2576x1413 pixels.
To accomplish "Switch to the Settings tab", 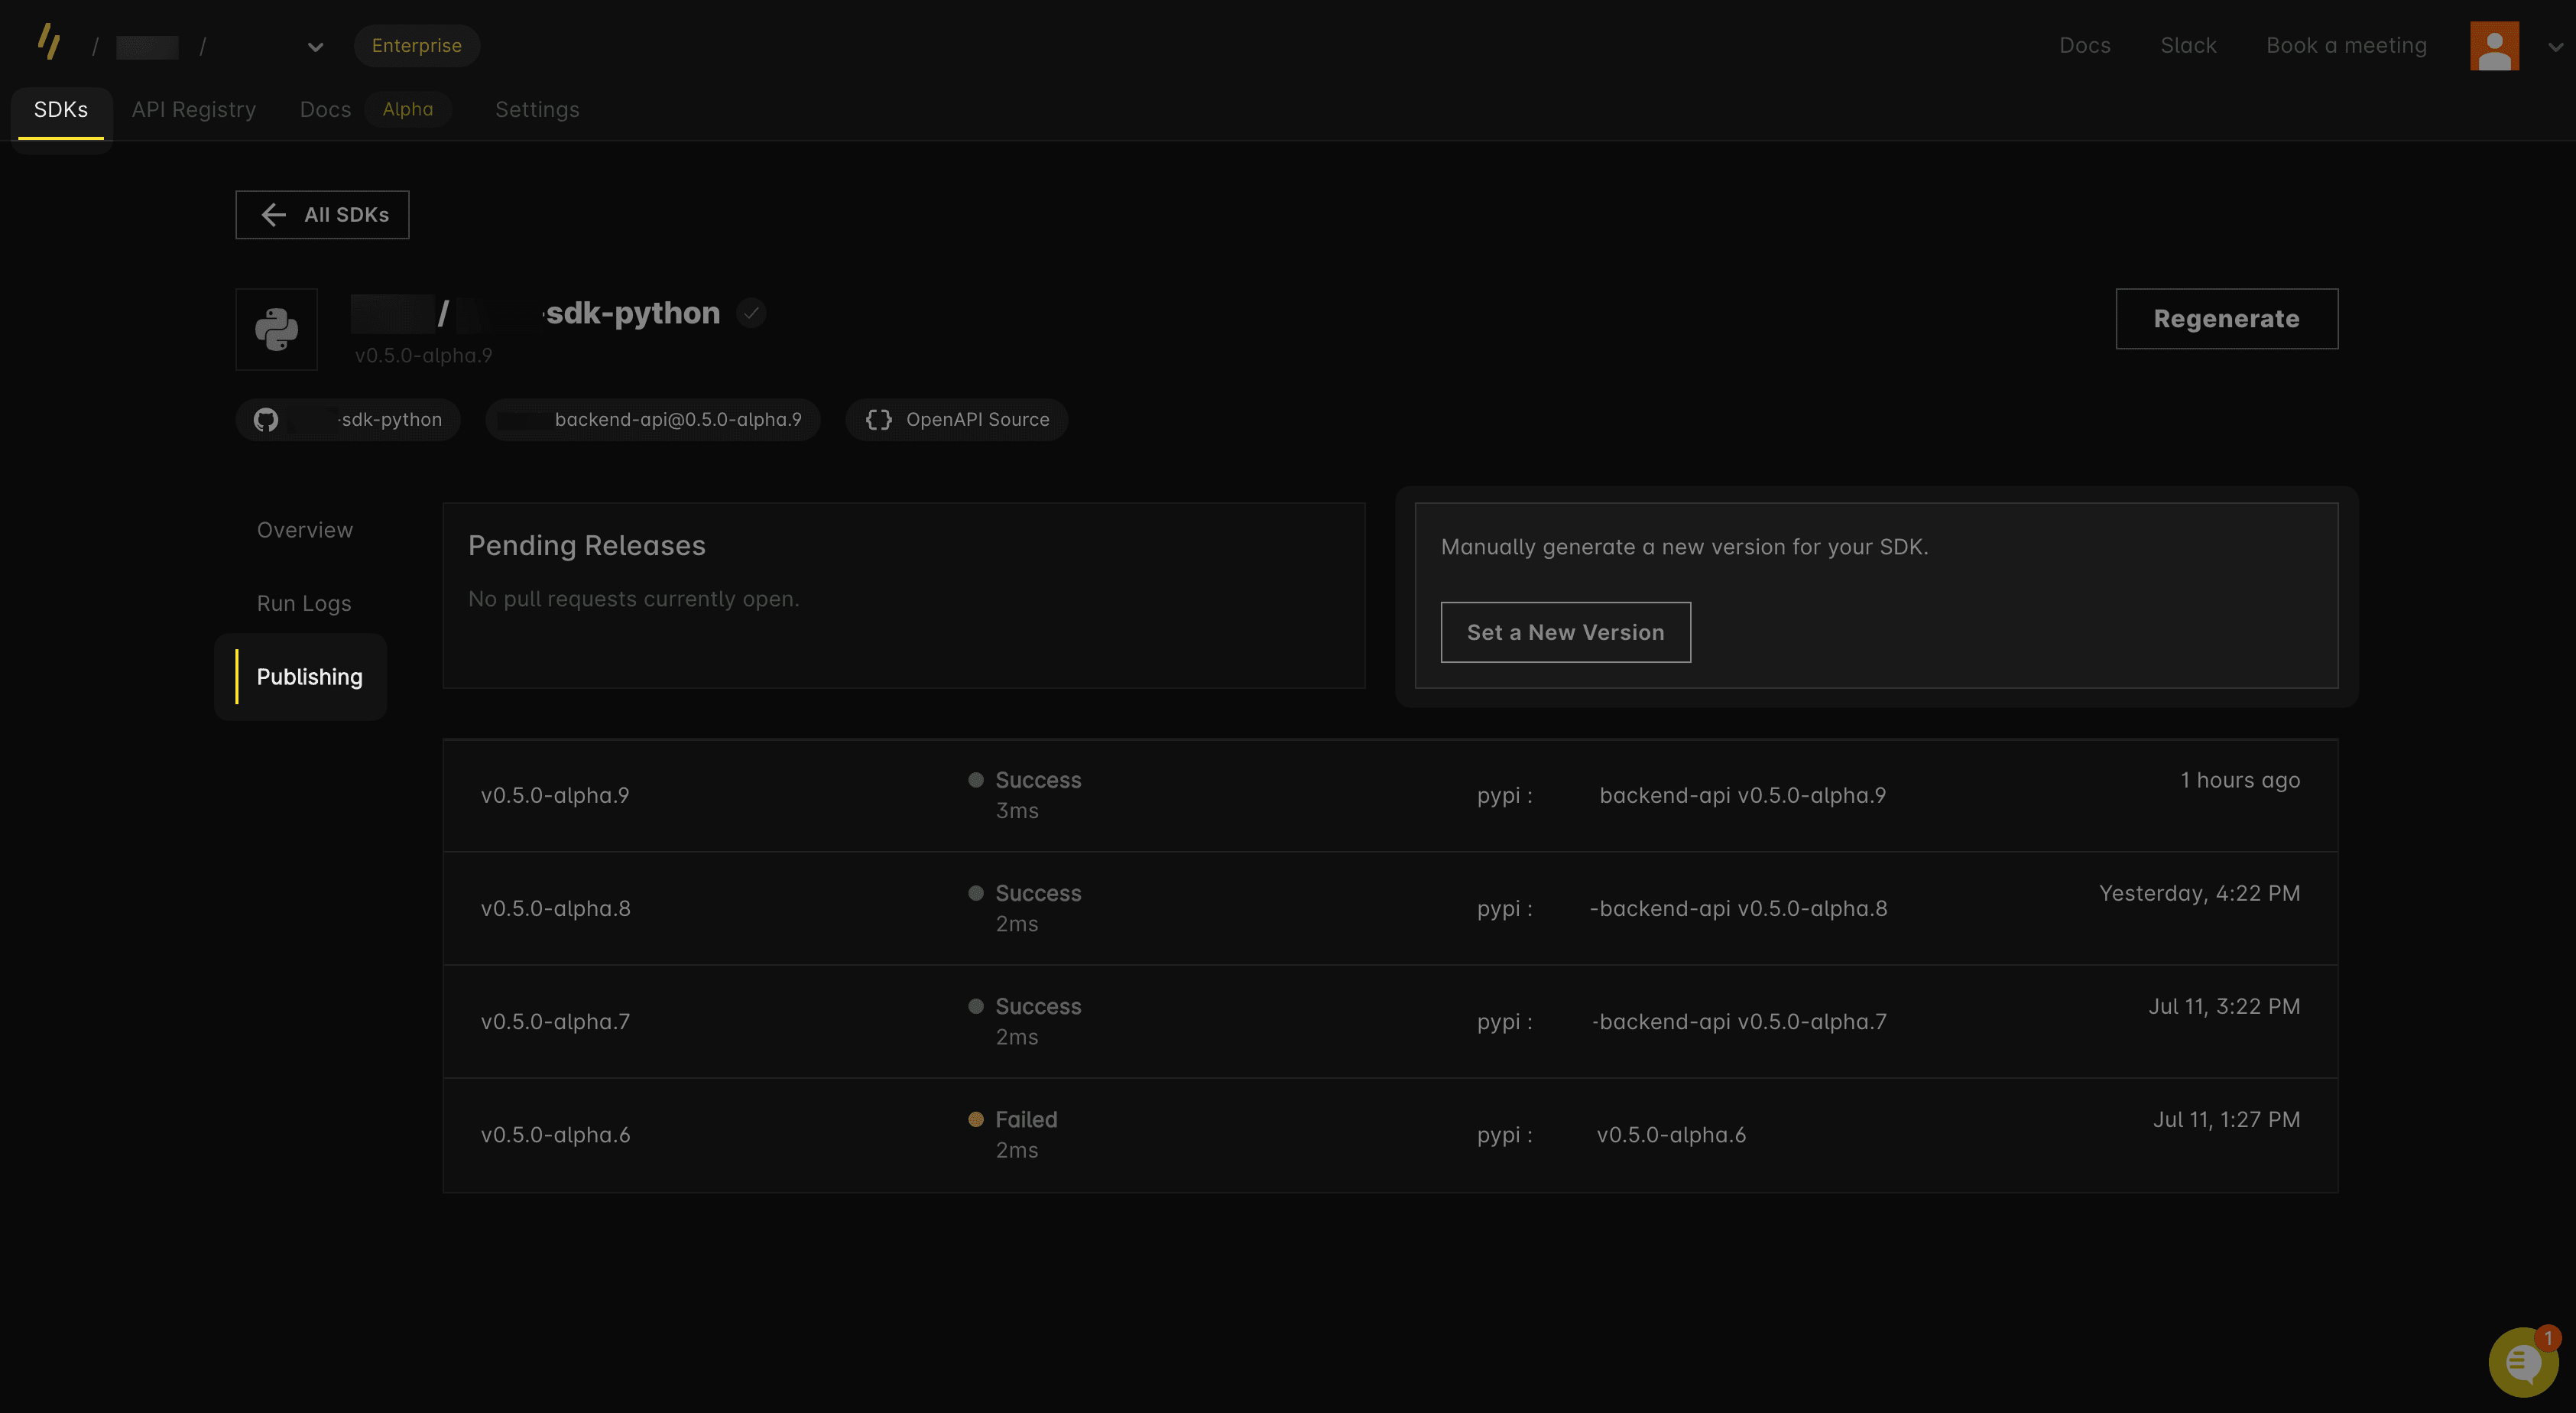I will click(x=537, y=109).
